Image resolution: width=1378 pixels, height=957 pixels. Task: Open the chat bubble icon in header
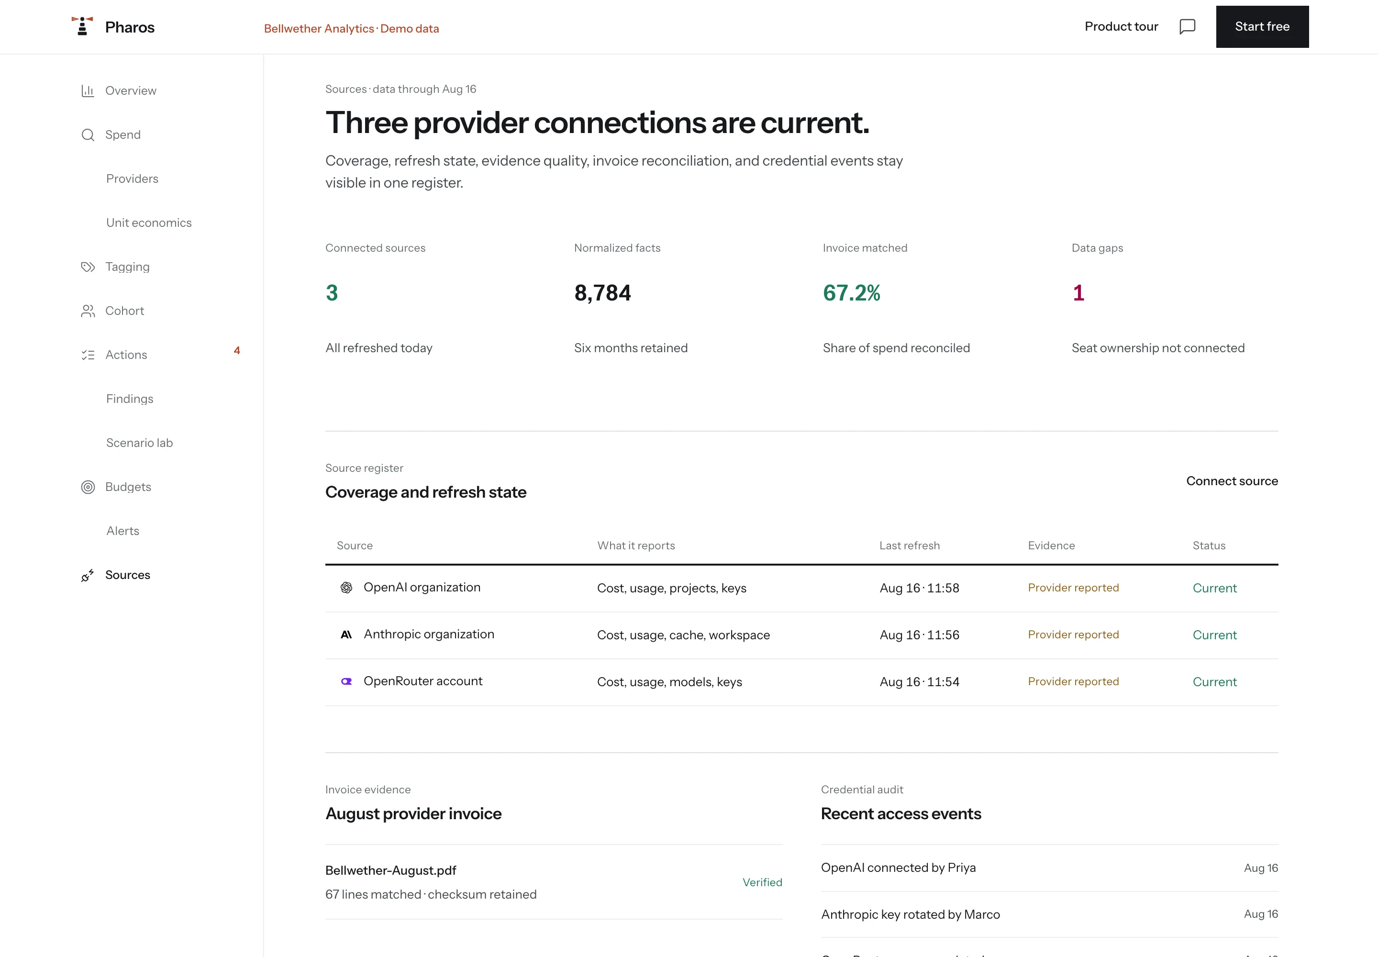point(1187,26)
